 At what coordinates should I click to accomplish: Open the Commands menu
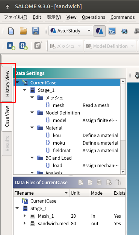pyautogui.click(x=122, y=17)
